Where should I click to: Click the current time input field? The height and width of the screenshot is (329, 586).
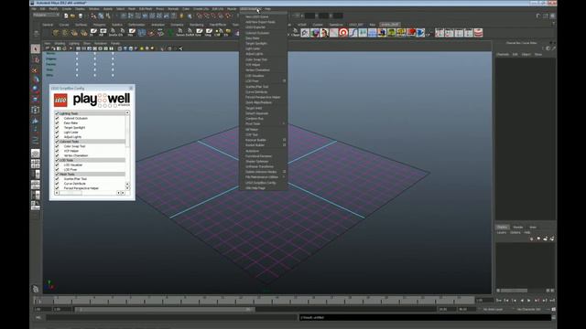coord(484,301)
